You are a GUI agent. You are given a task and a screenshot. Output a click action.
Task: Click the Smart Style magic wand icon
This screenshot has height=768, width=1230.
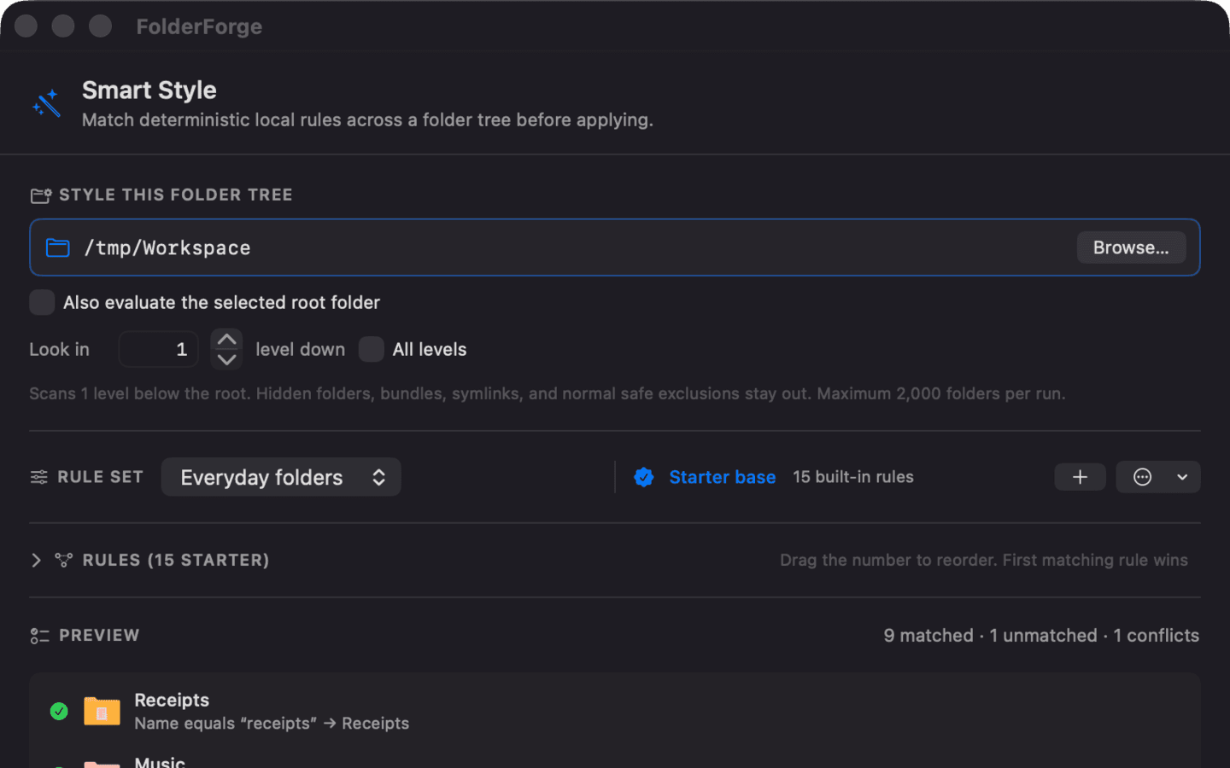(x=46, y=103)
